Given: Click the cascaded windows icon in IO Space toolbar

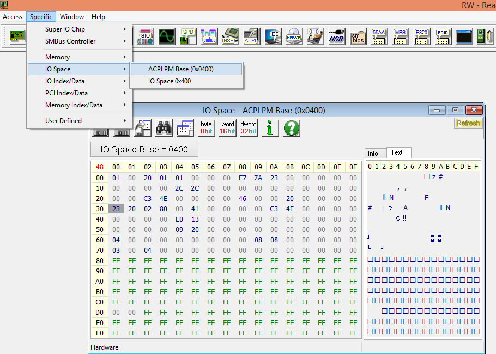Looking at the screenshot, I should pos(185,128).
